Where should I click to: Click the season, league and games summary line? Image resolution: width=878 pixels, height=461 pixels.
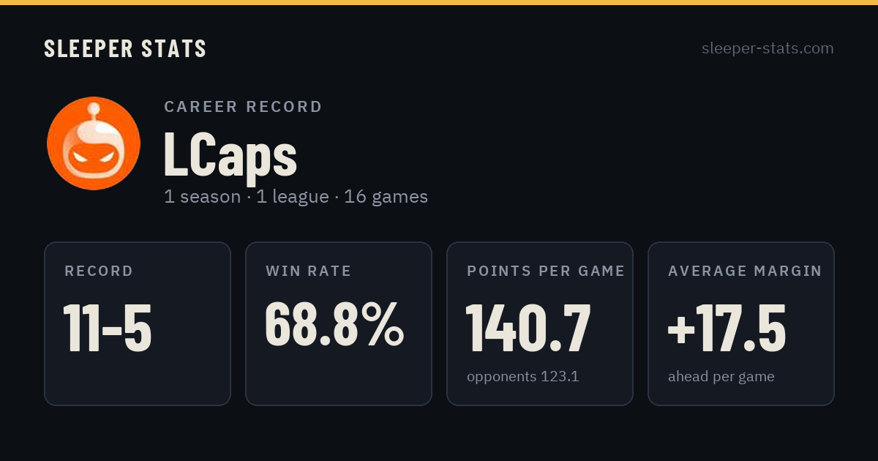point(296,197)
